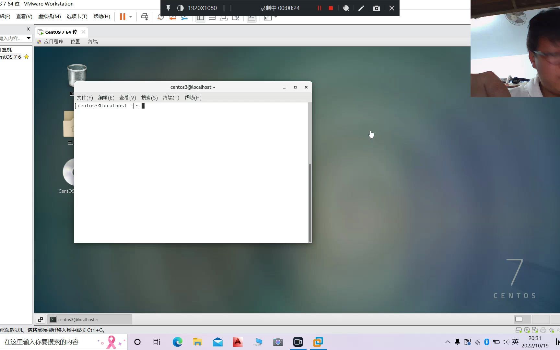Open the terminal 帮助(H) menu
The height and width of the screenshot is (350, 560).
pyautogui.click(x=193, y=98)
